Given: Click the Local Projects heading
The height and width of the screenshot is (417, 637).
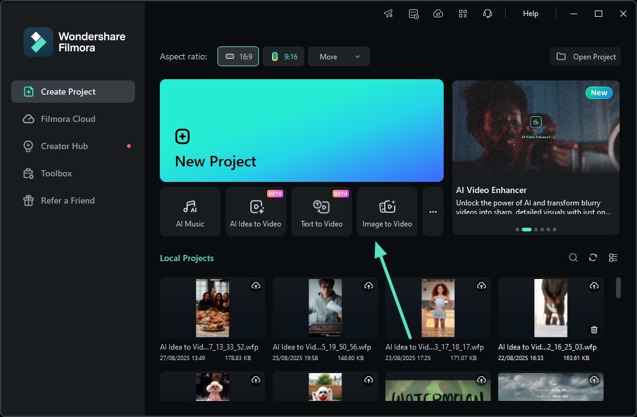Looking at the screenshot, I should click(187, 258).
